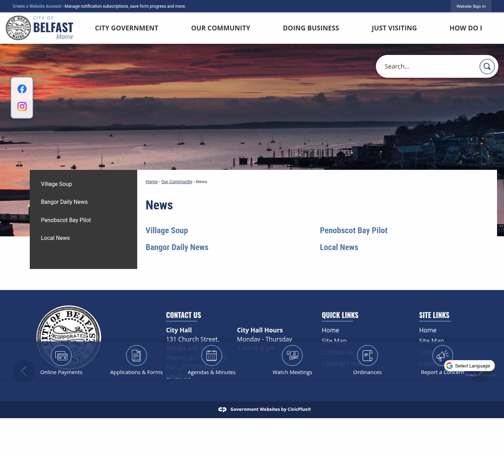The height and width of the screenshot is (456, 504).
Task: Click inside the Search field
Action: click(427, 66)
